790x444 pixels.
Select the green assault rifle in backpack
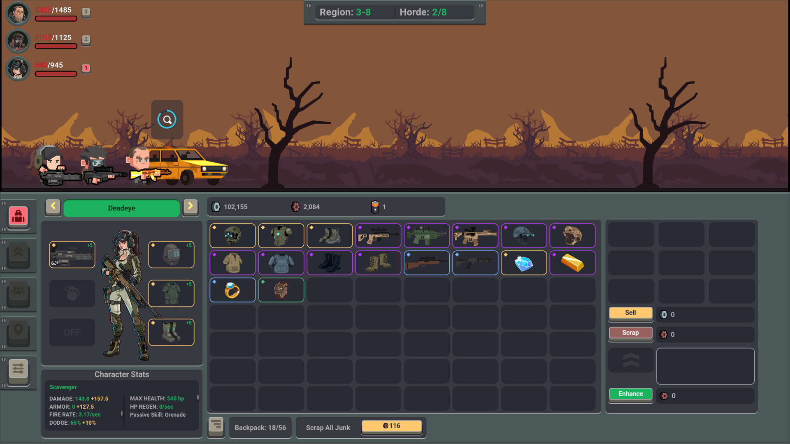[427, 236]
